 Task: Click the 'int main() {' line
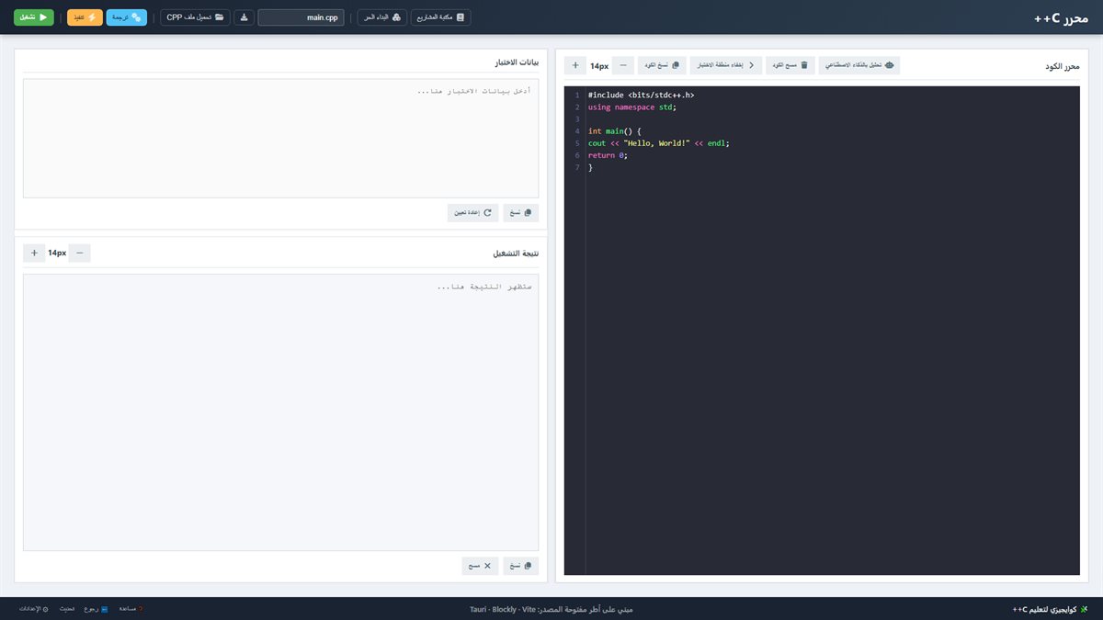click(615, 131)
